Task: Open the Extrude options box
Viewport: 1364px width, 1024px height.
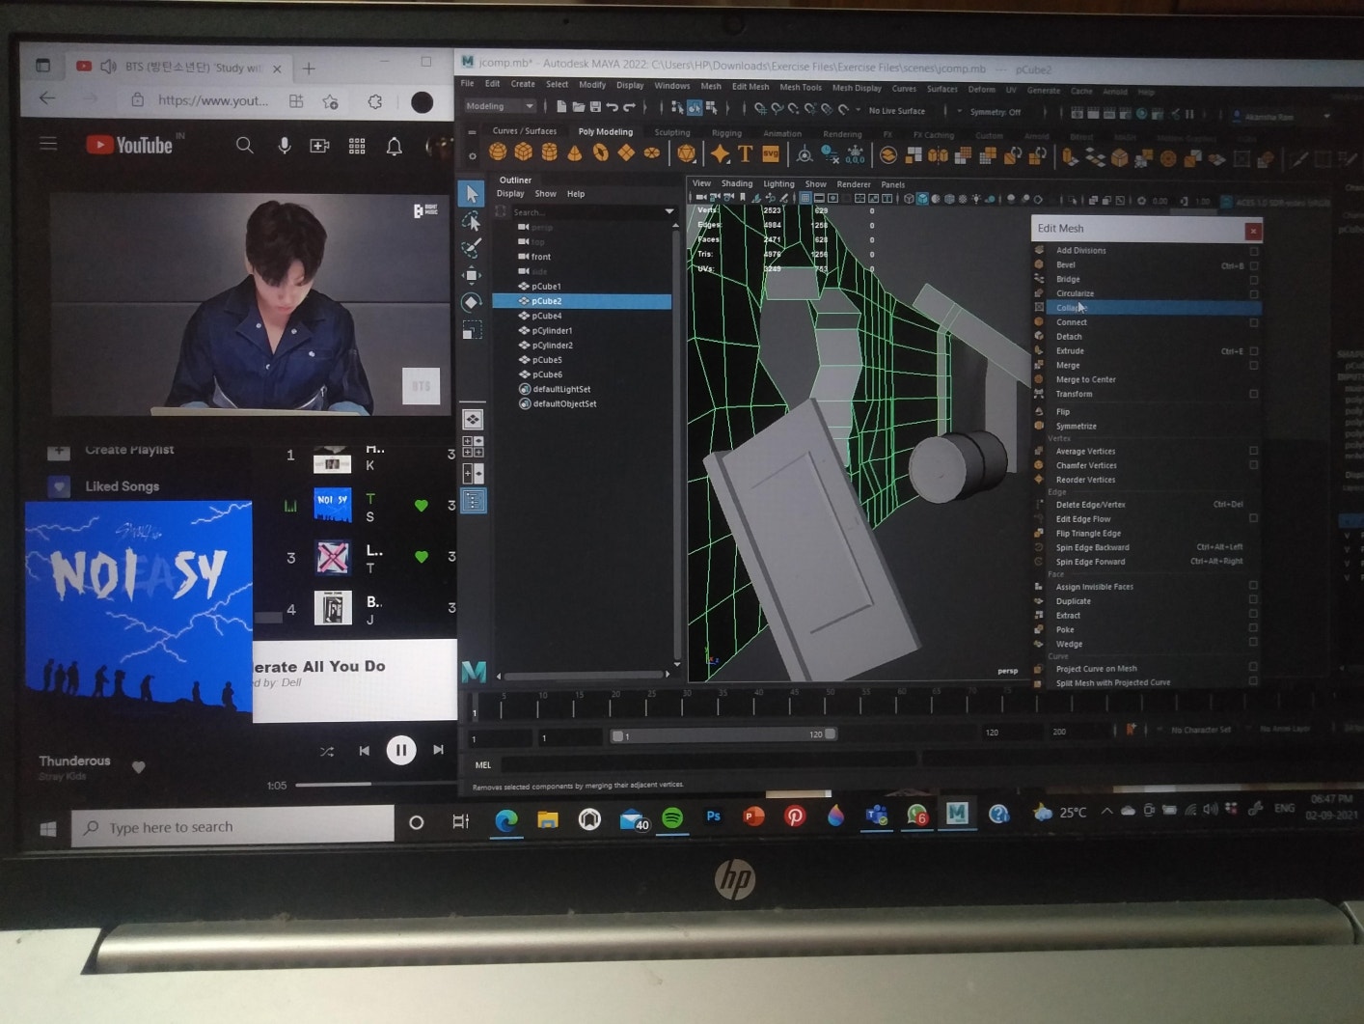Action: click(x=1254, y=351)
